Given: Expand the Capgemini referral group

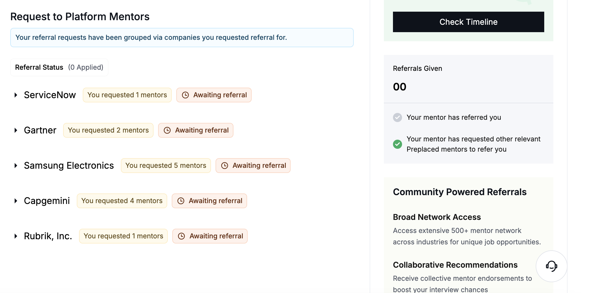Looking at the screenshot, I should 16,201.
